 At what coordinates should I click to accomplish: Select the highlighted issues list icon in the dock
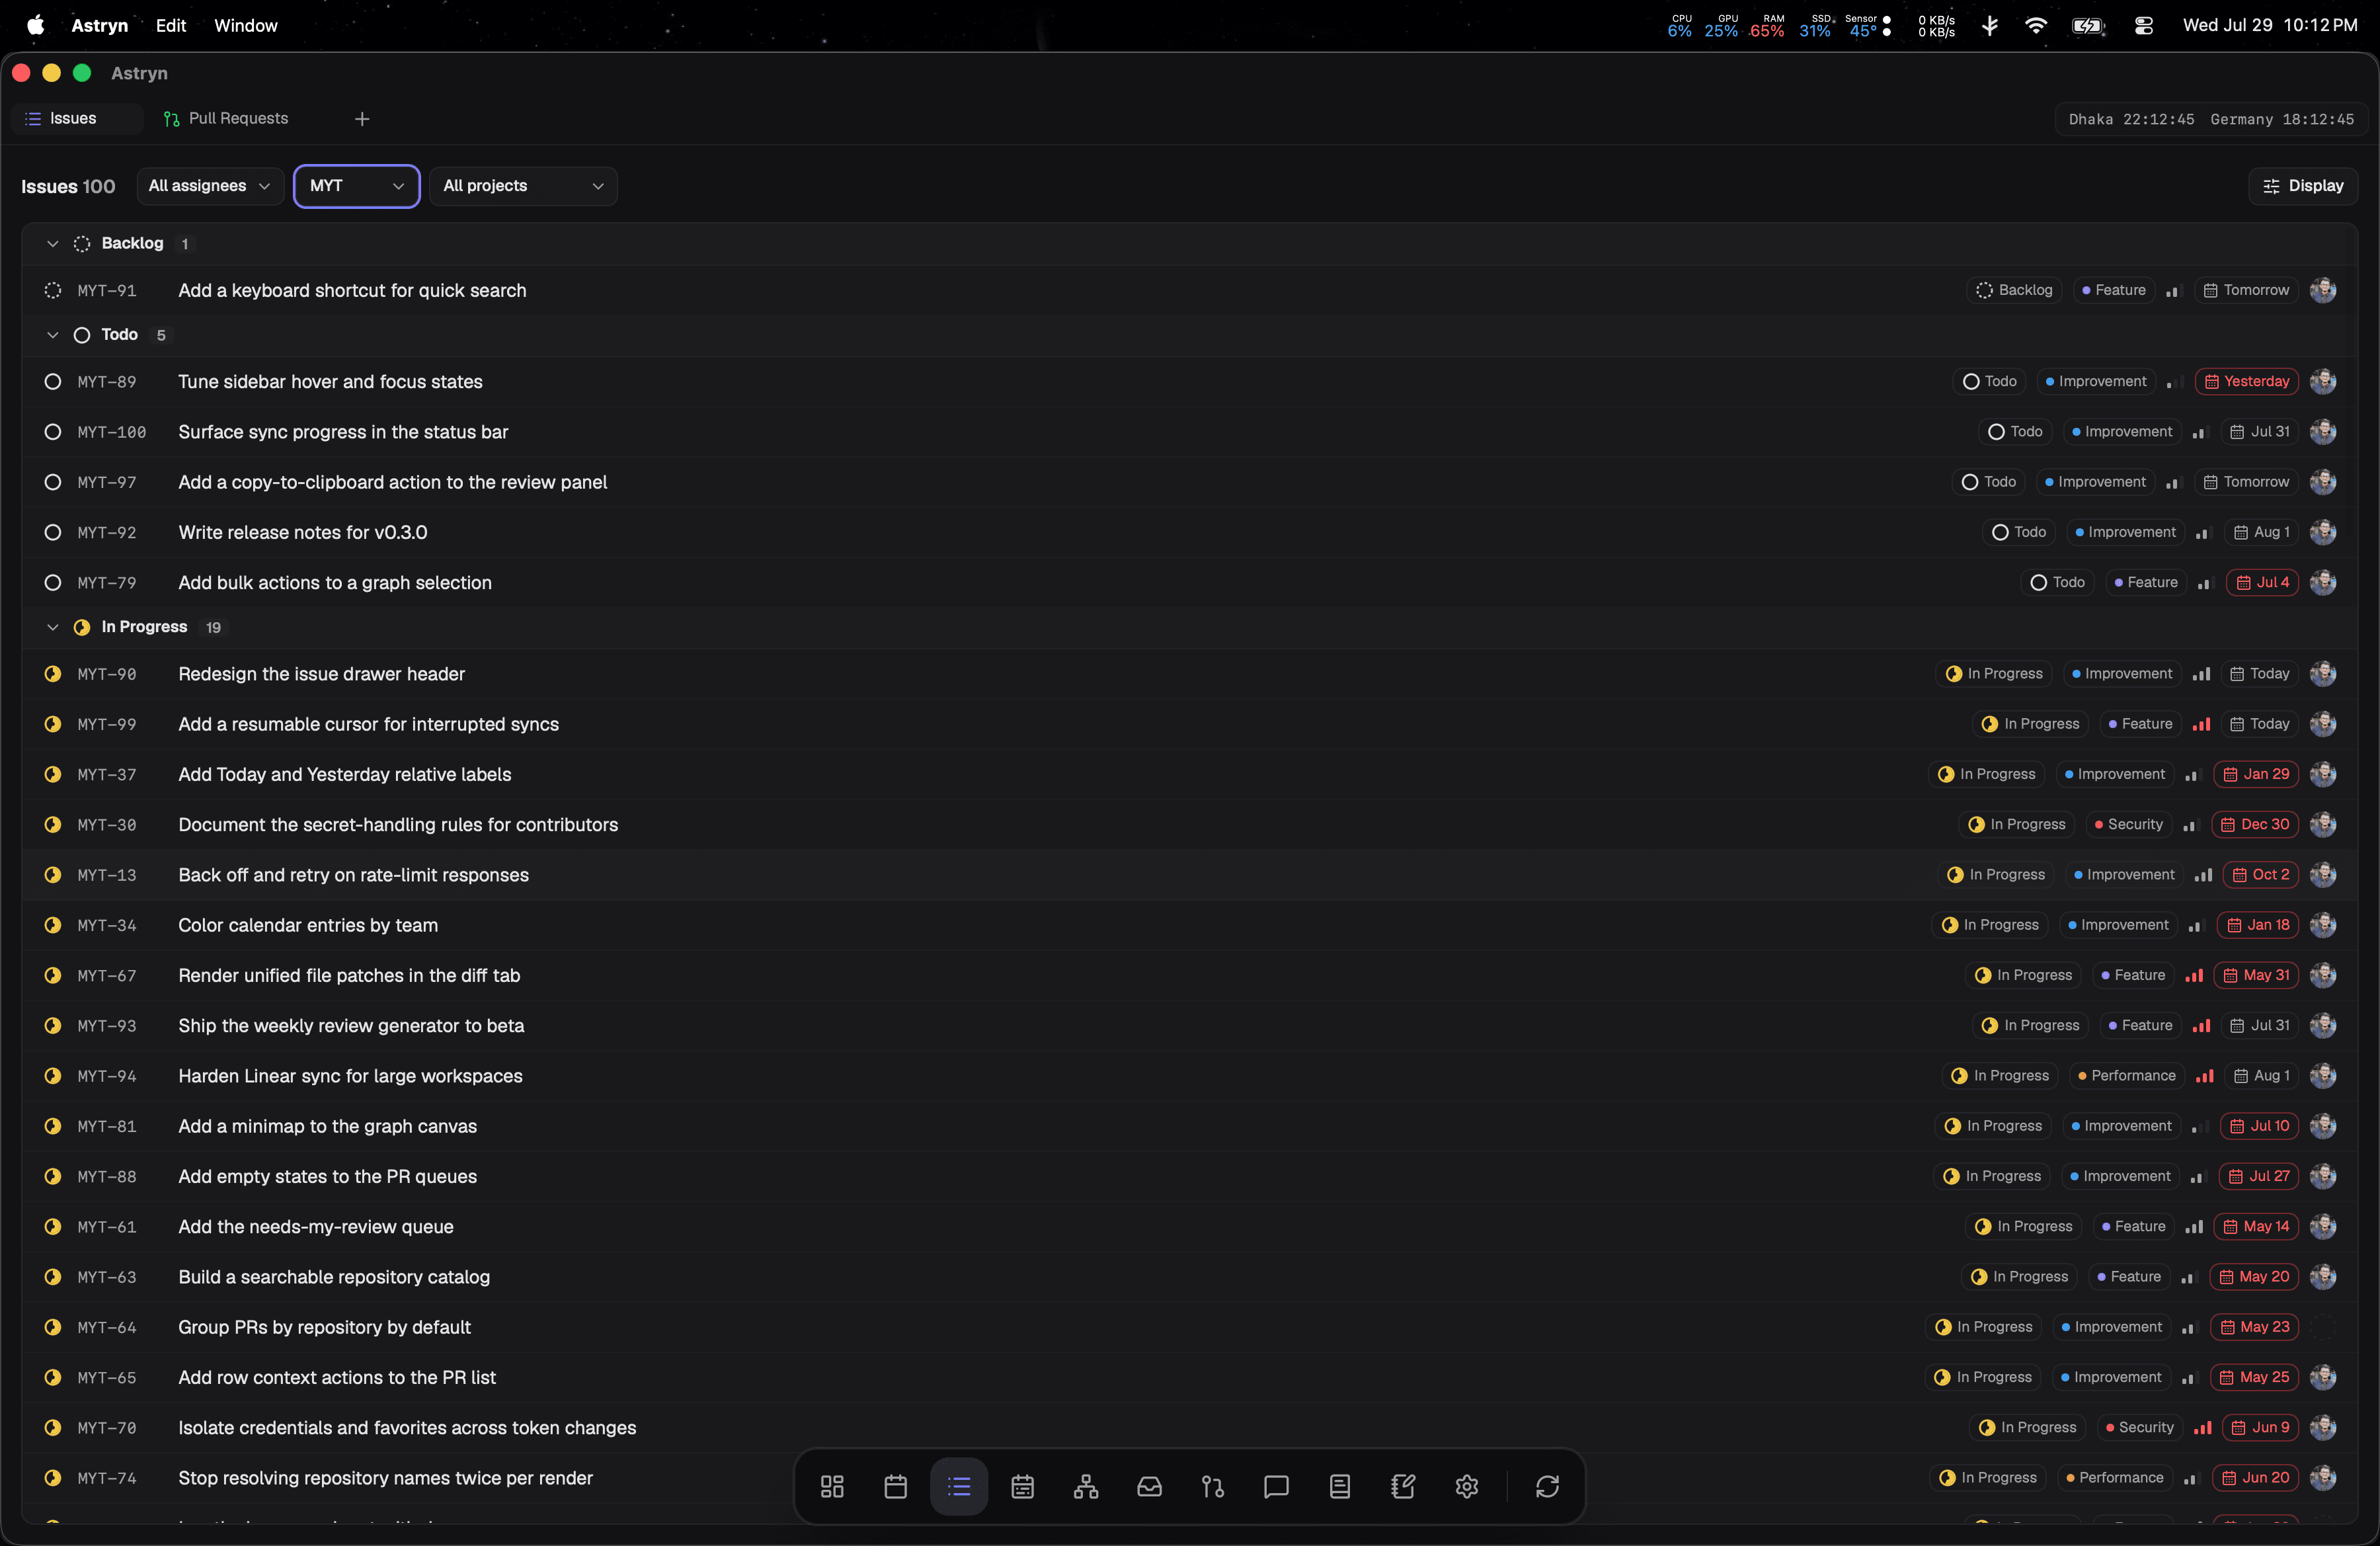tap(959, 1486)
